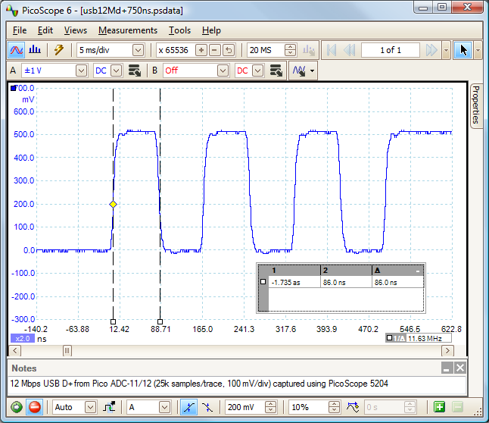Viewport: 489px width, 423px height.
Task: Open advanced trigger settings icon
Action: coord(109,407)
